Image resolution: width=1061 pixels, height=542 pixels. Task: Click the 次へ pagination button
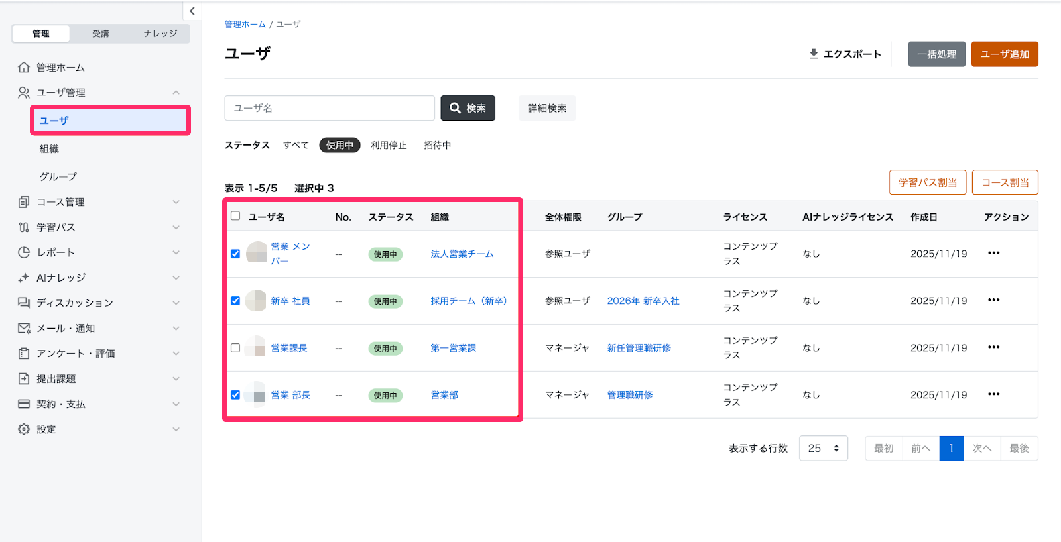pyautogui.click(x=982, y=449)
